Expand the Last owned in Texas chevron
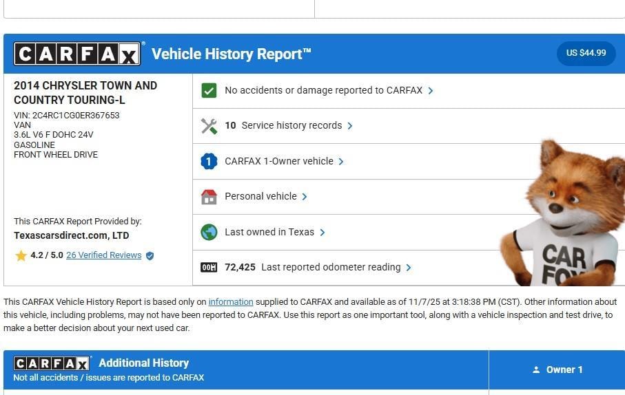Screen dimensions: 625x395 (322, 233)
